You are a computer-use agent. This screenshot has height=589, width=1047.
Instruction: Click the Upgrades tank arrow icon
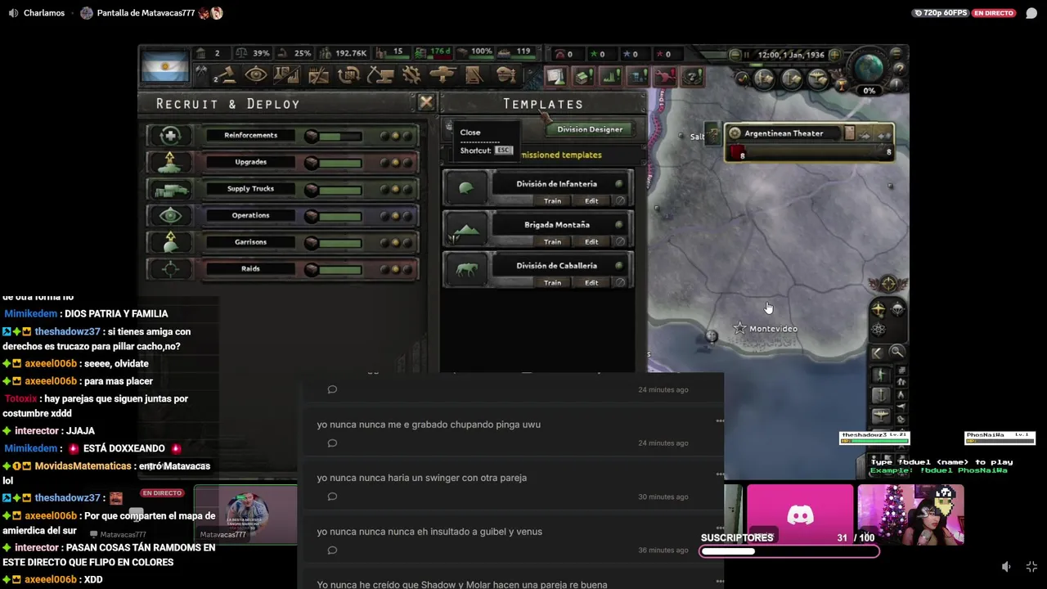tap(170, 162)
